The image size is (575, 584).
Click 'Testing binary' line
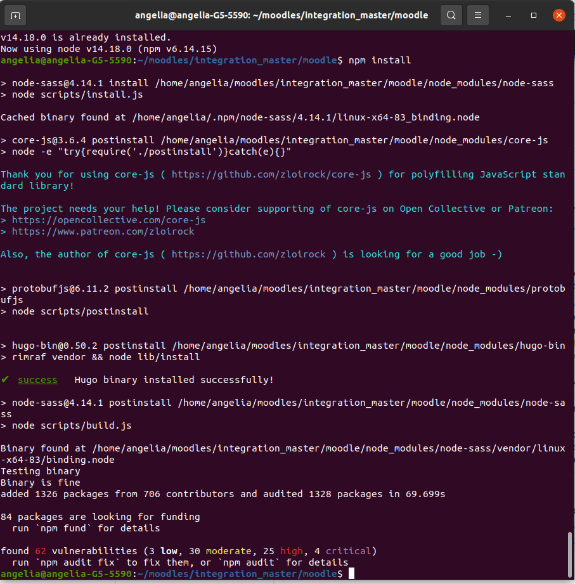click(40, 471)
